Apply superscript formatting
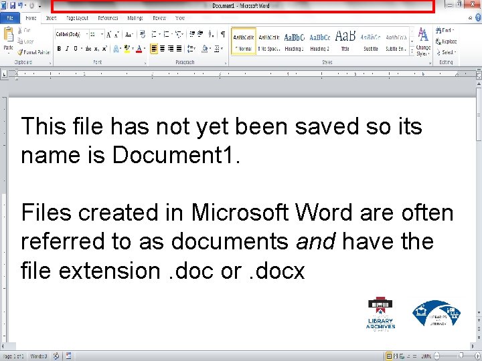 [x=104, y=49]
